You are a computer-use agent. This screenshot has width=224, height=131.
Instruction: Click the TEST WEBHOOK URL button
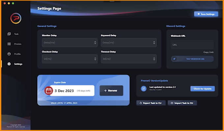(x=192, y=59)
